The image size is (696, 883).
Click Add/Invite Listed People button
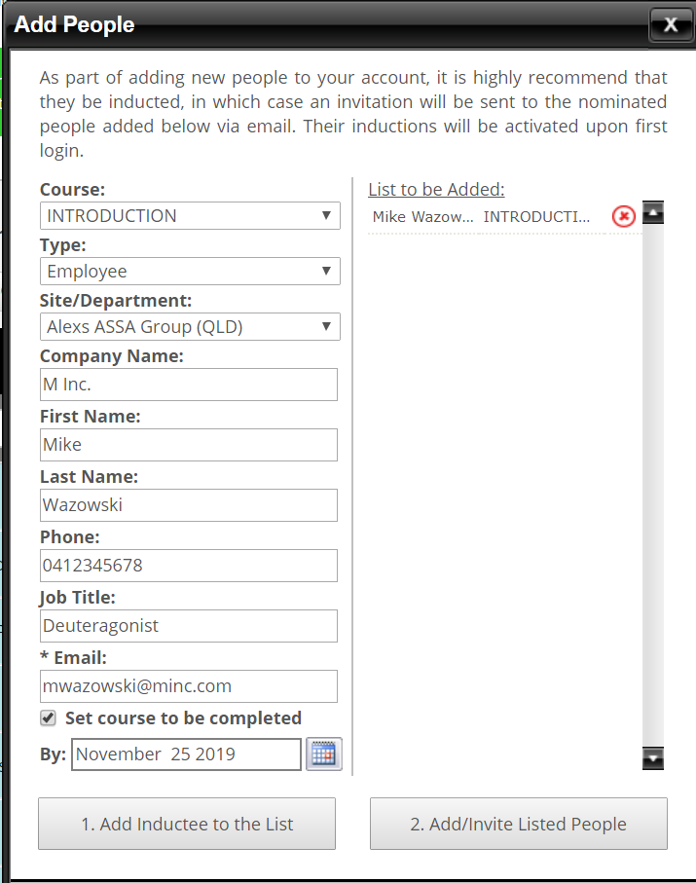click(x=519, y=824)
